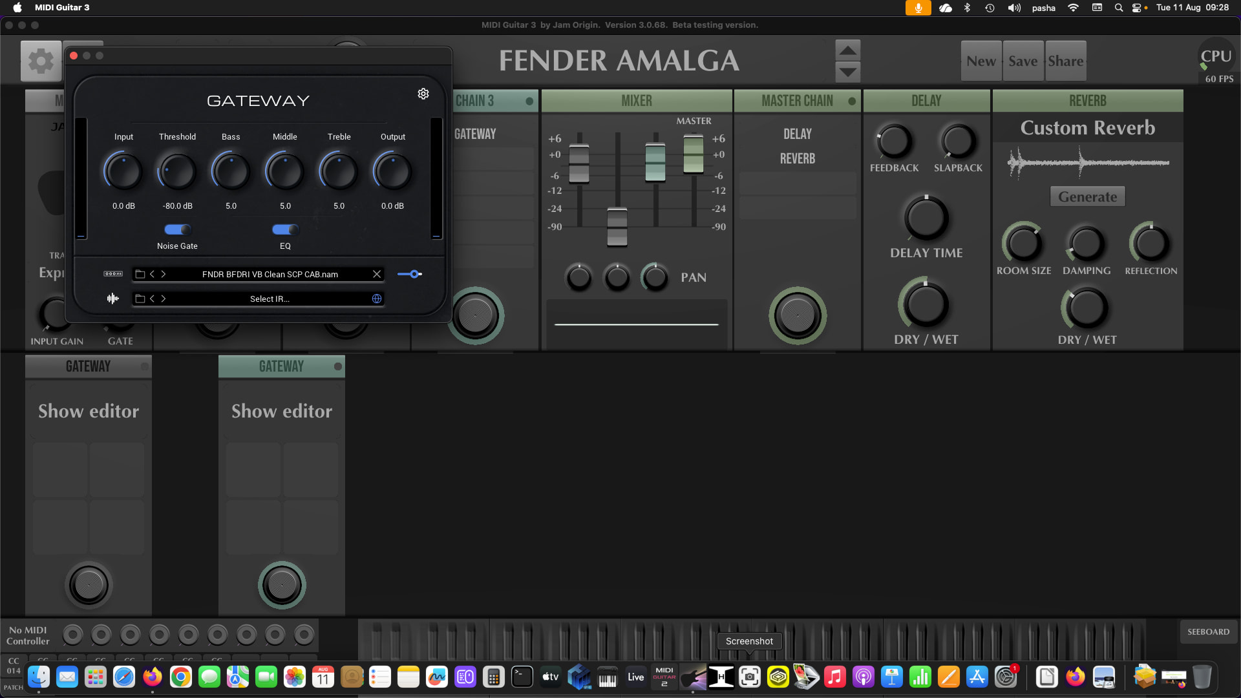The width and height of the screenshot is (1241, 698).
Task: Select the GATEWAY slot in Chain 3
Action: click(476, 134)
